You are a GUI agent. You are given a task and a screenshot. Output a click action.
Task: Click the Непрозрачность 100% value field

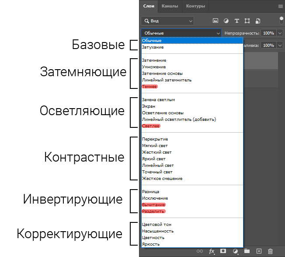268,33
